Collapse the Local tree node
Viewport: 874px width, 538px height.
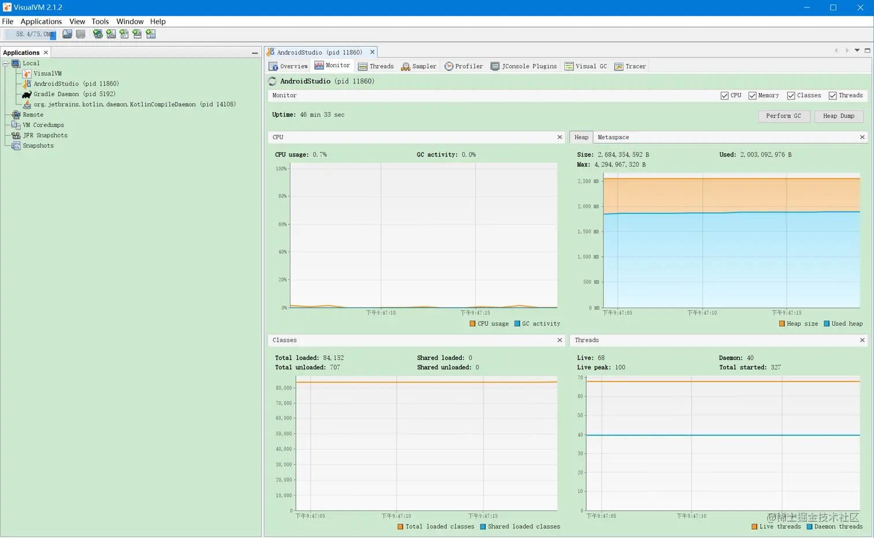(6, 63)
